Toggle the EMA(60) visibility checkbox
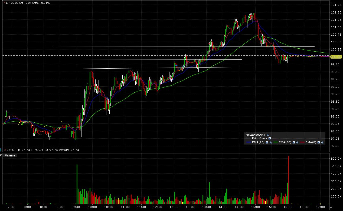Screen dimensions: 343x211 294,142
